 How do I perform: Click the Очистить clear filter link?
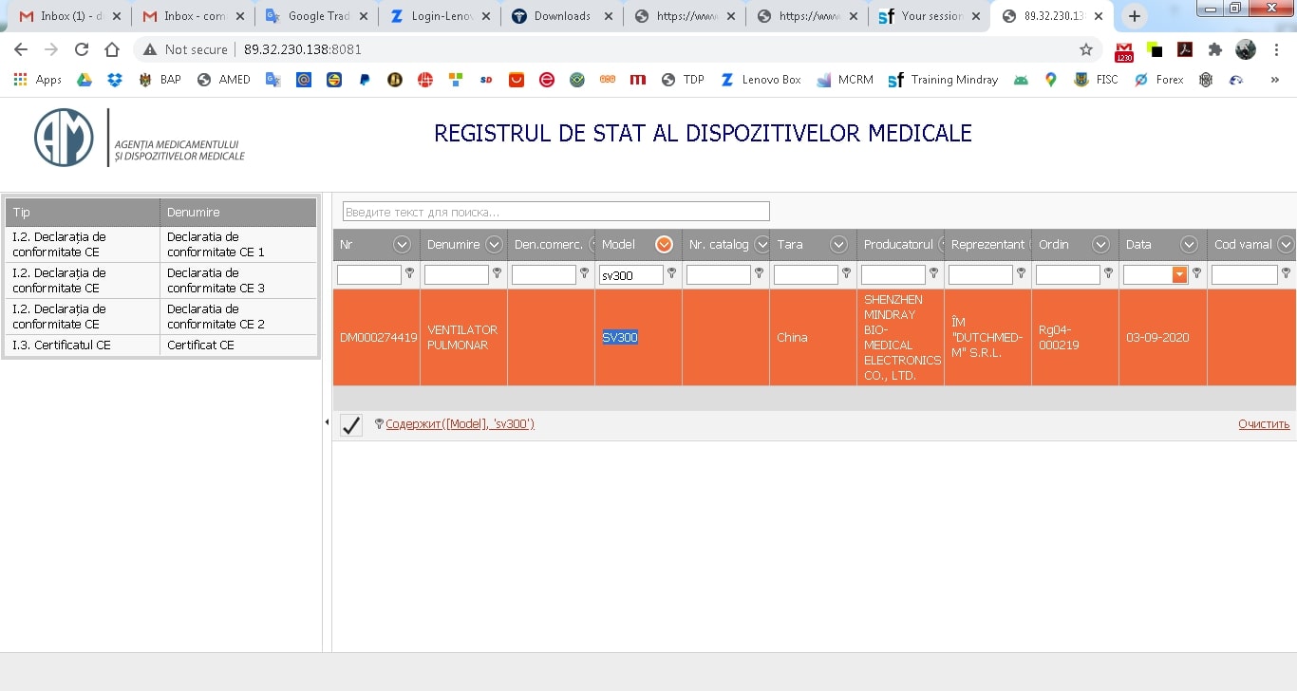tap(1263, 424)
